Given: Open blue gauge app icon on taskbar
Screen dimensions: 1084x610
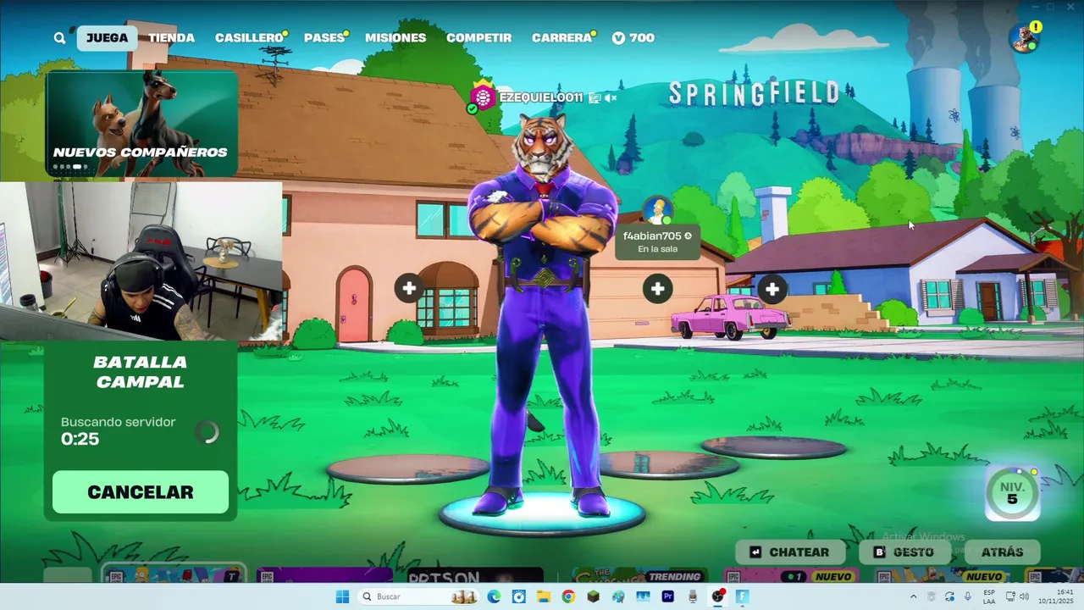Looking at the screenshot, I should [x=519, y=596].
